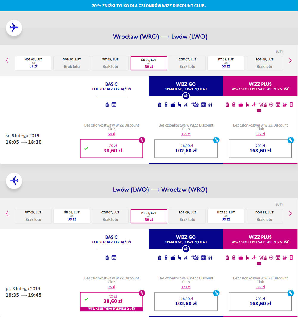This screenshot has width=298, height=317.
Task: Show later return dates with right arrow
Action: pyautogui.click(x=291, y=213)
